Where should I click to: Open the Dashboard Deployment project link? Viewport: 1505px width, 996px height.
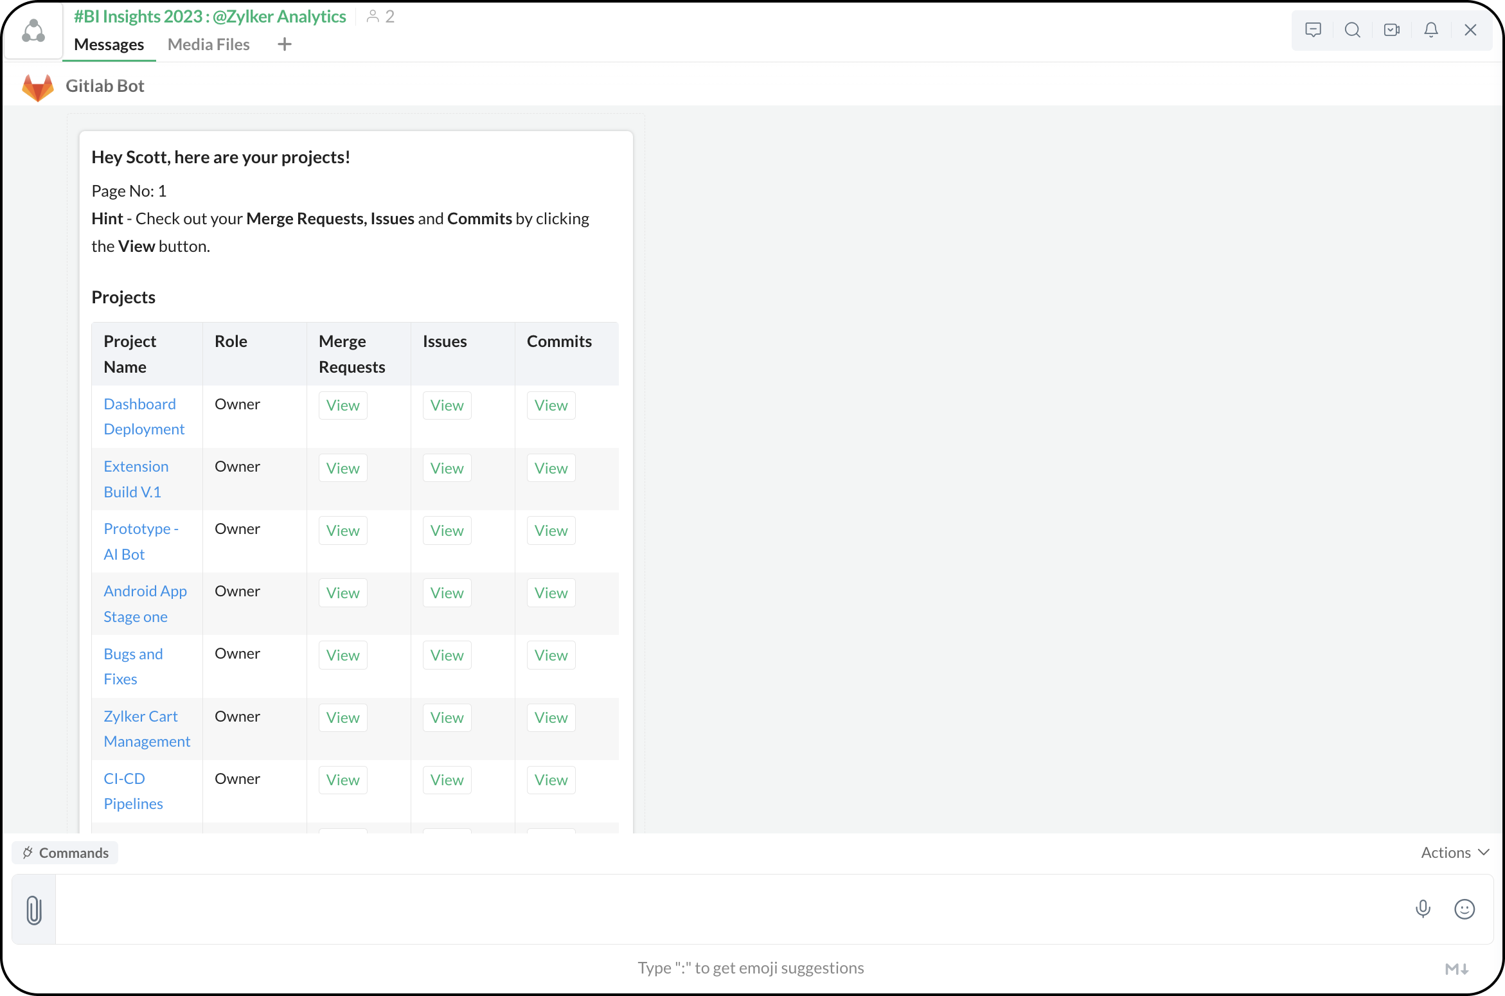pos(144,416)
